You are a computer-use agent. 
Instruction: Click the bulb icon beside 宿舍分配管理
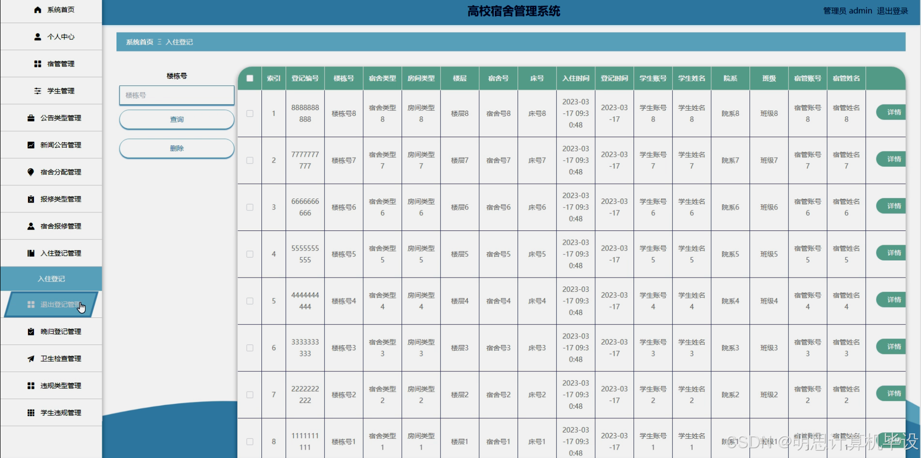(x=31, y=172)
